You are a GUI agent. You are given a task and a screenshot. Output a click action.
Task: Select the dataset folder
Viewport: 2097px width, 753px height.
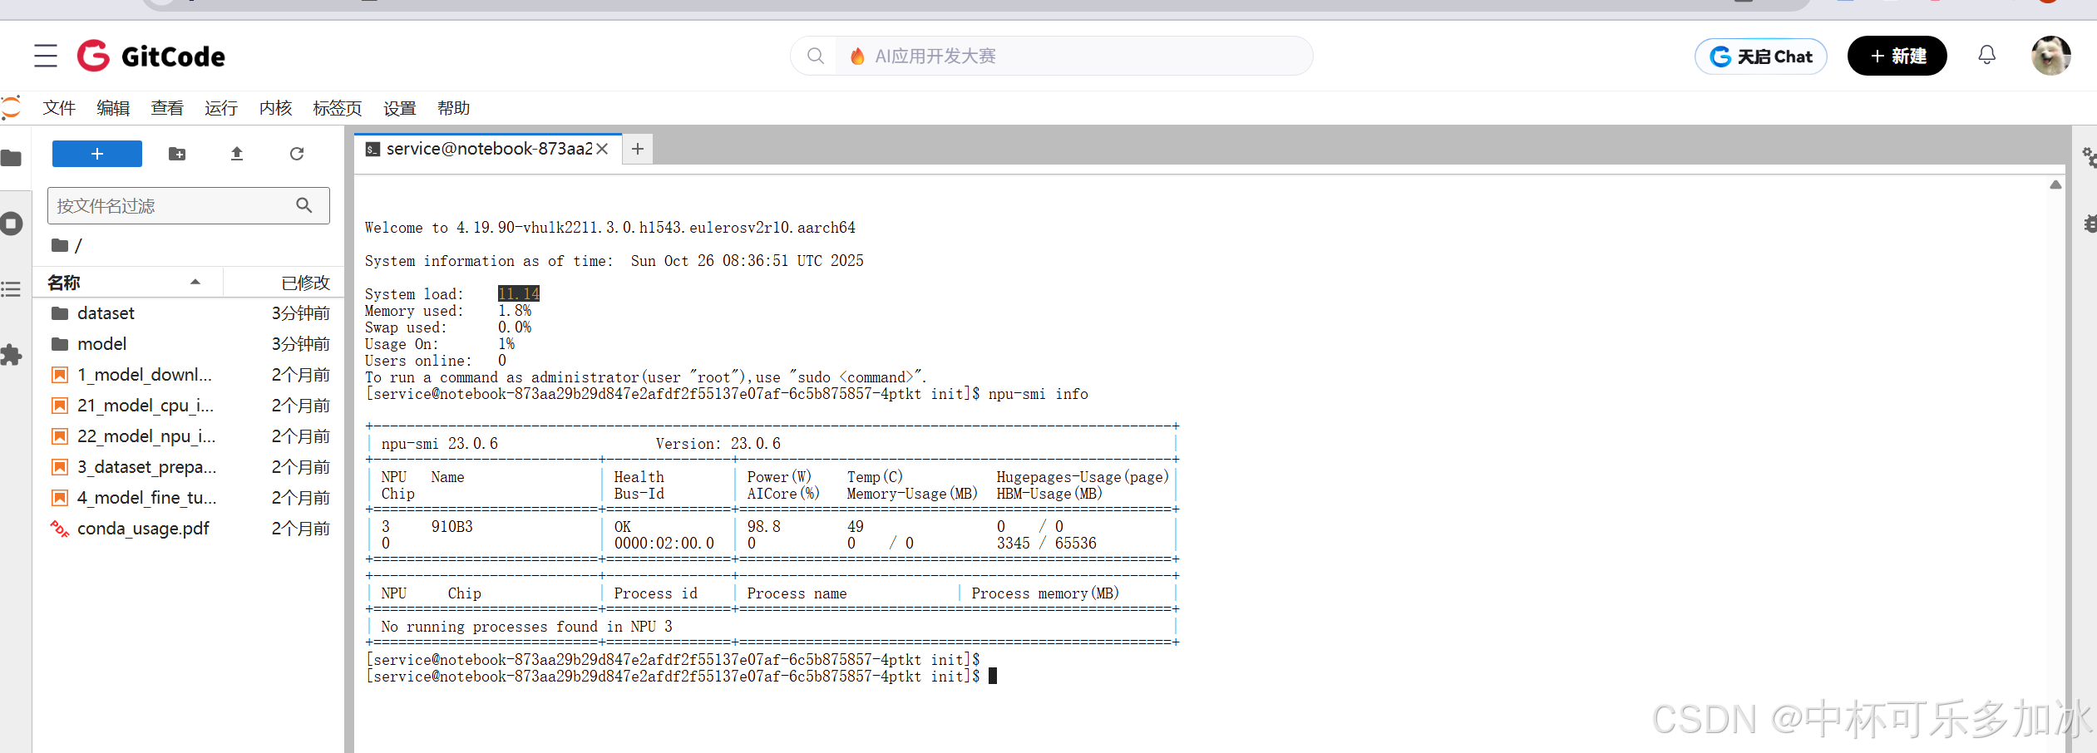coord(190,313)
